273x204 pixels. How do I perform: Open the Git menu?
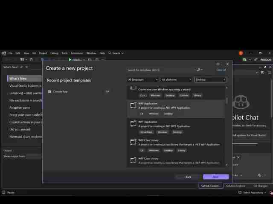(x=34, y=53)
